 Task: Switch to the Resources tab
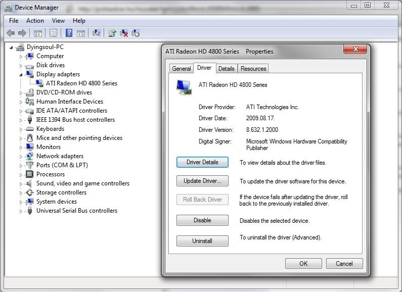pyautogui.click(x=253, y=69)
